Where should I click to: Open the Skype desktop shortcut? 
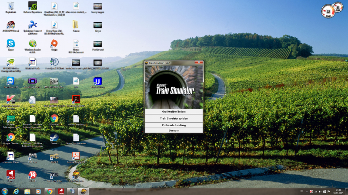click(10, 45)
